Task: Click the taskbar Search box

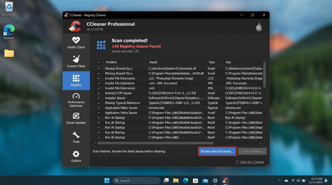Action: click(136, 181)
